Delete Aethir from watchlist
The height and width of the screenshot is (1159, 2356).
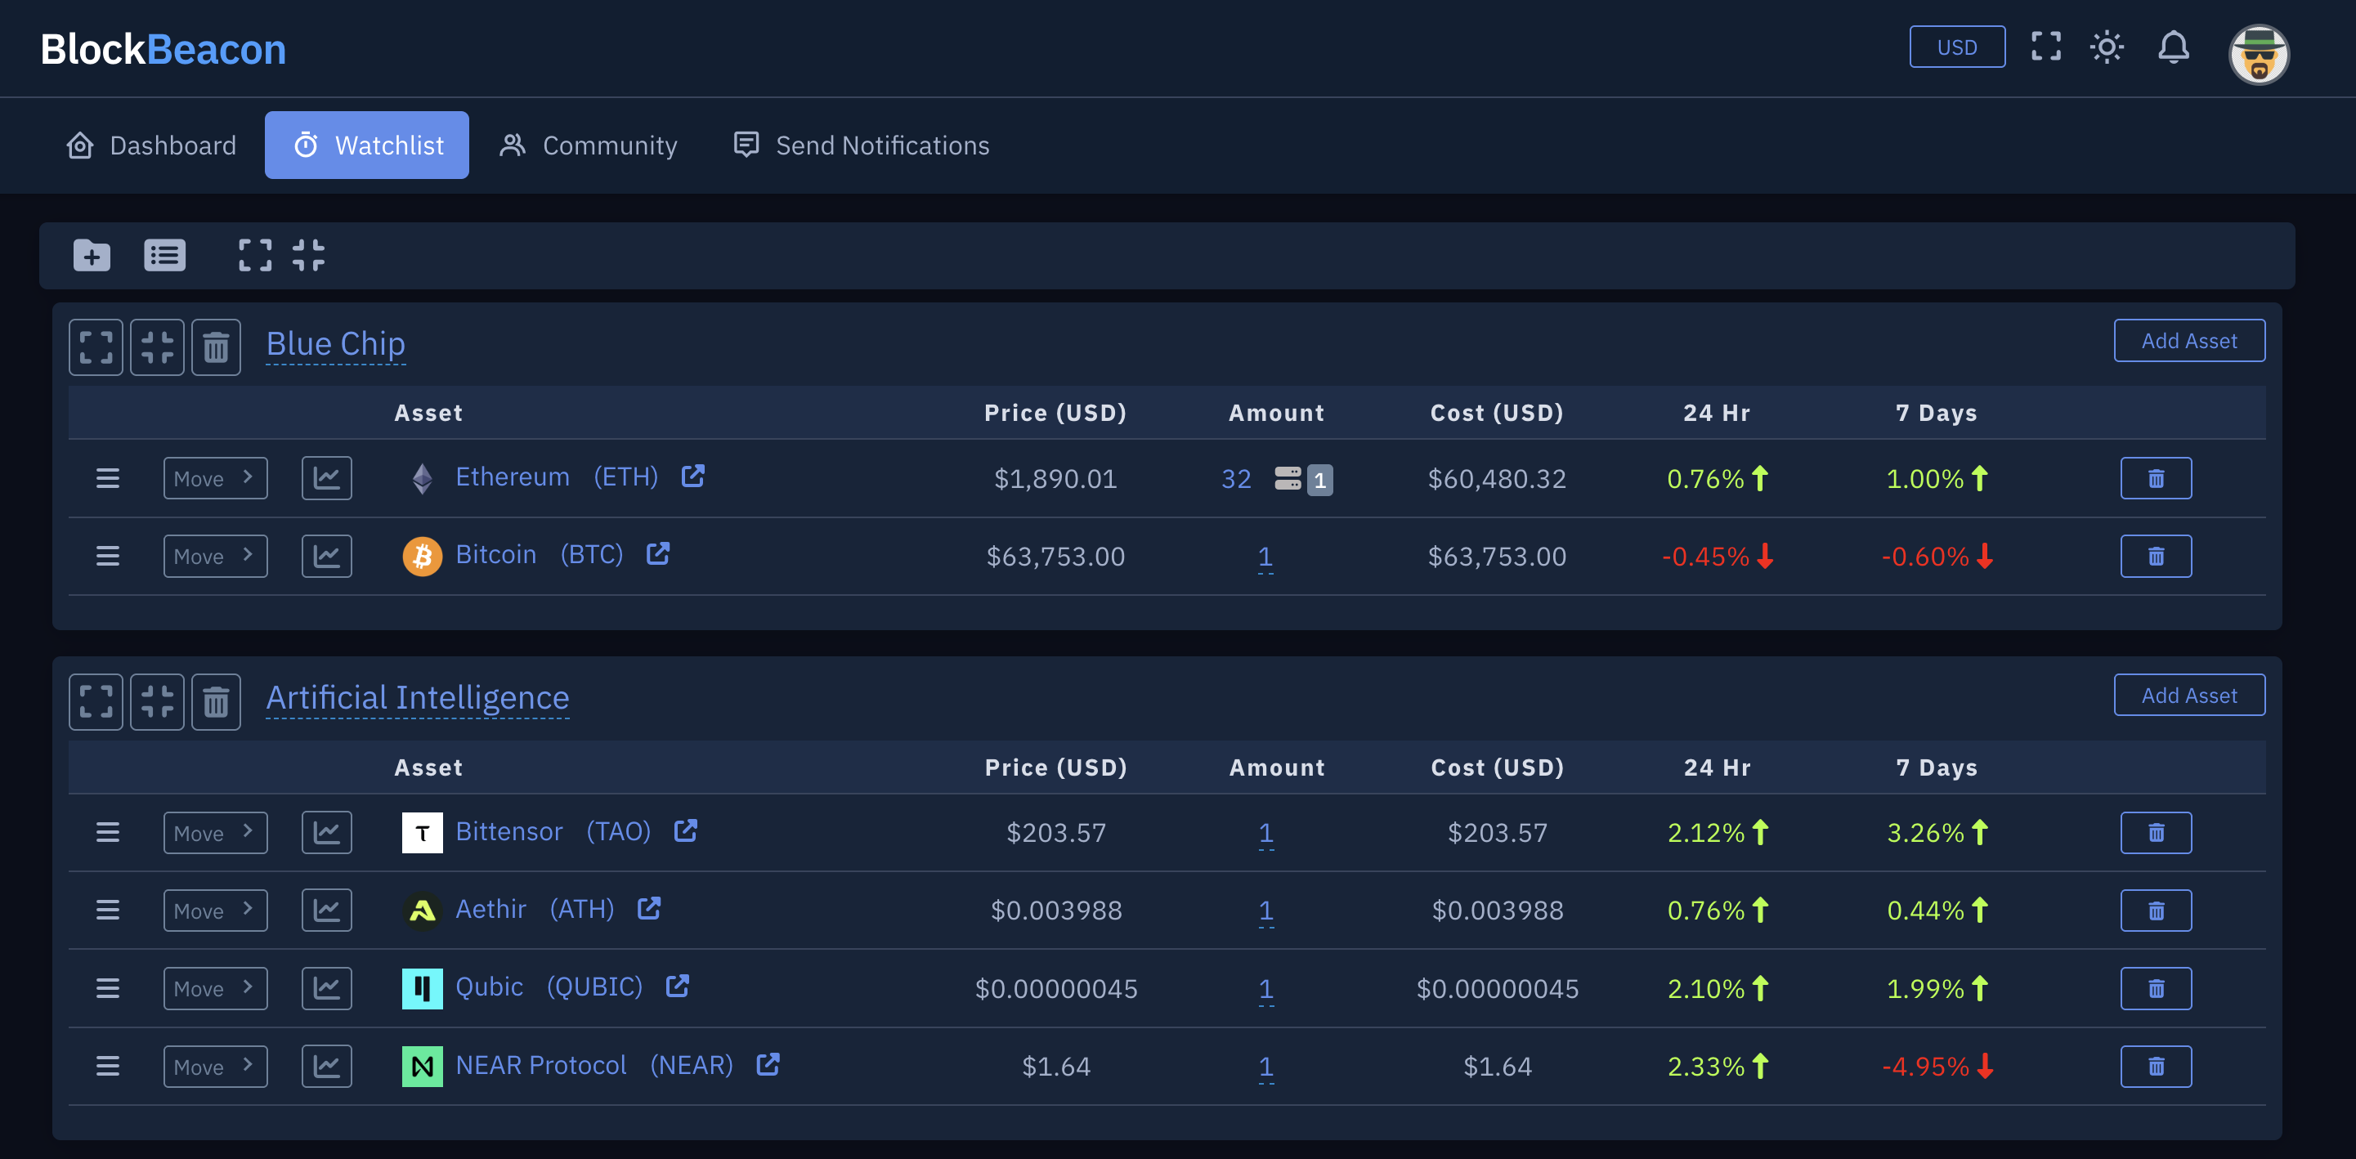point(2156,911)
